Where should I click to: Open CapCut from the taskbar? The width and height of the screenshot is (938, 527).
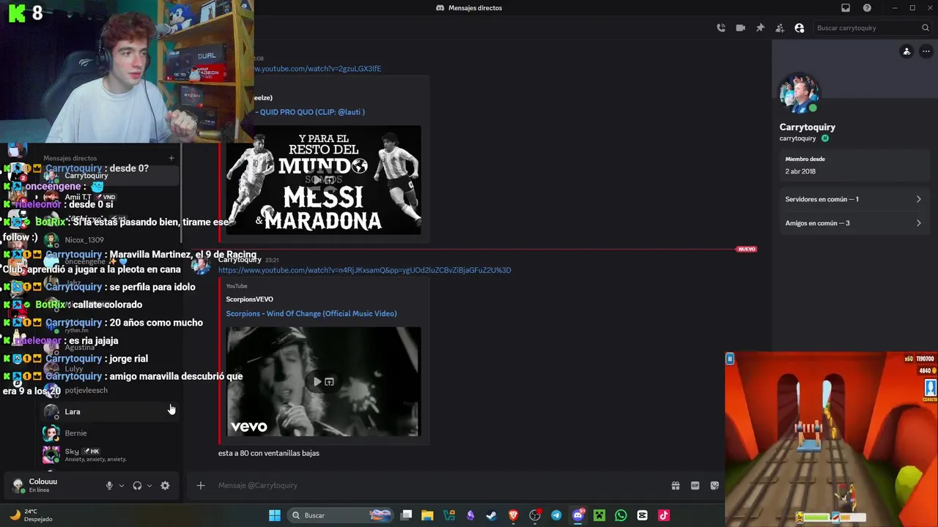(643, 515)
